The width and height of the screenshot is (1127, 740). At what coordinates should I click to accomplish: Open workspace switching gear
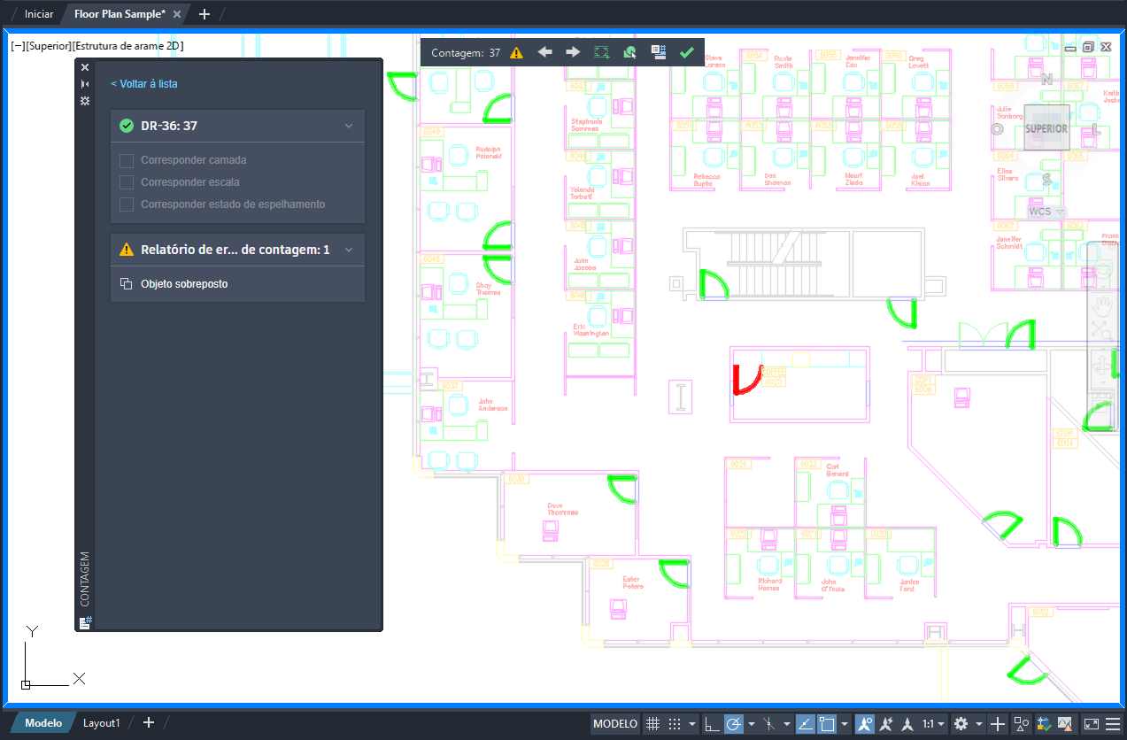(x=961, y=724)
